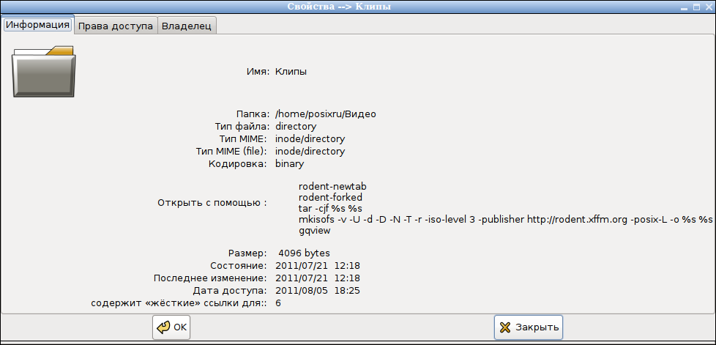Click folder path /home/posixru/Видео

326,114
